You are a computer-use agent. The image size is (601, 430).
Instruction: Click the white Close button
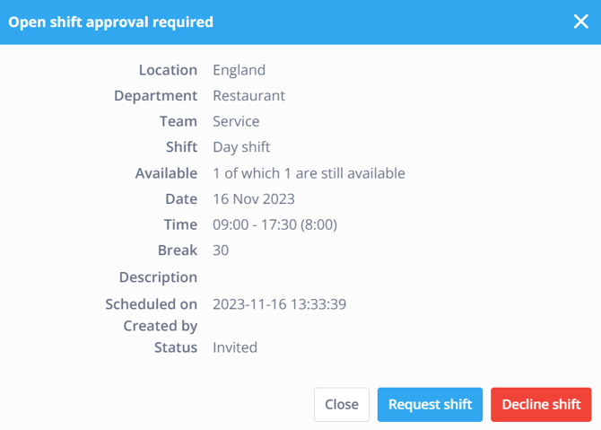[342, 405]
